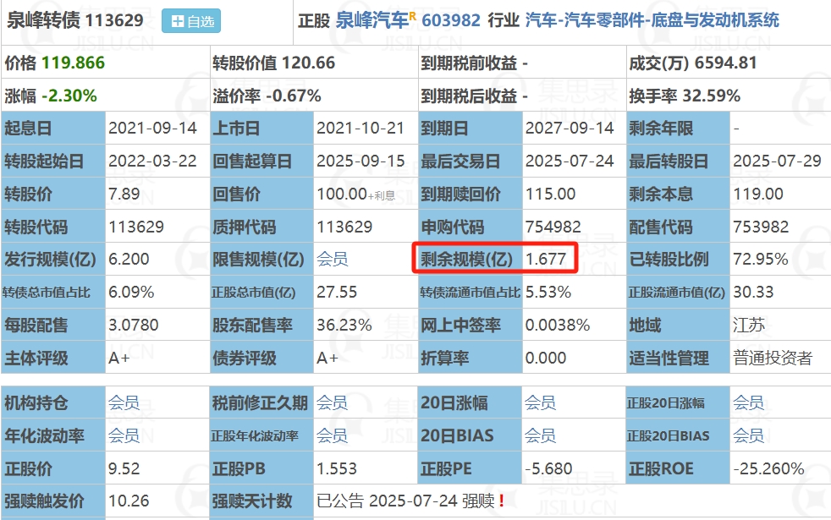Click the 剩余年限 label cell

click(679, 129)
